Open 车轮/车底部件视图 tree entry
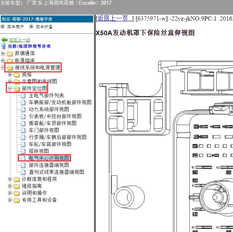The width and height of the screenshot is (233, 232). (50, 144)
